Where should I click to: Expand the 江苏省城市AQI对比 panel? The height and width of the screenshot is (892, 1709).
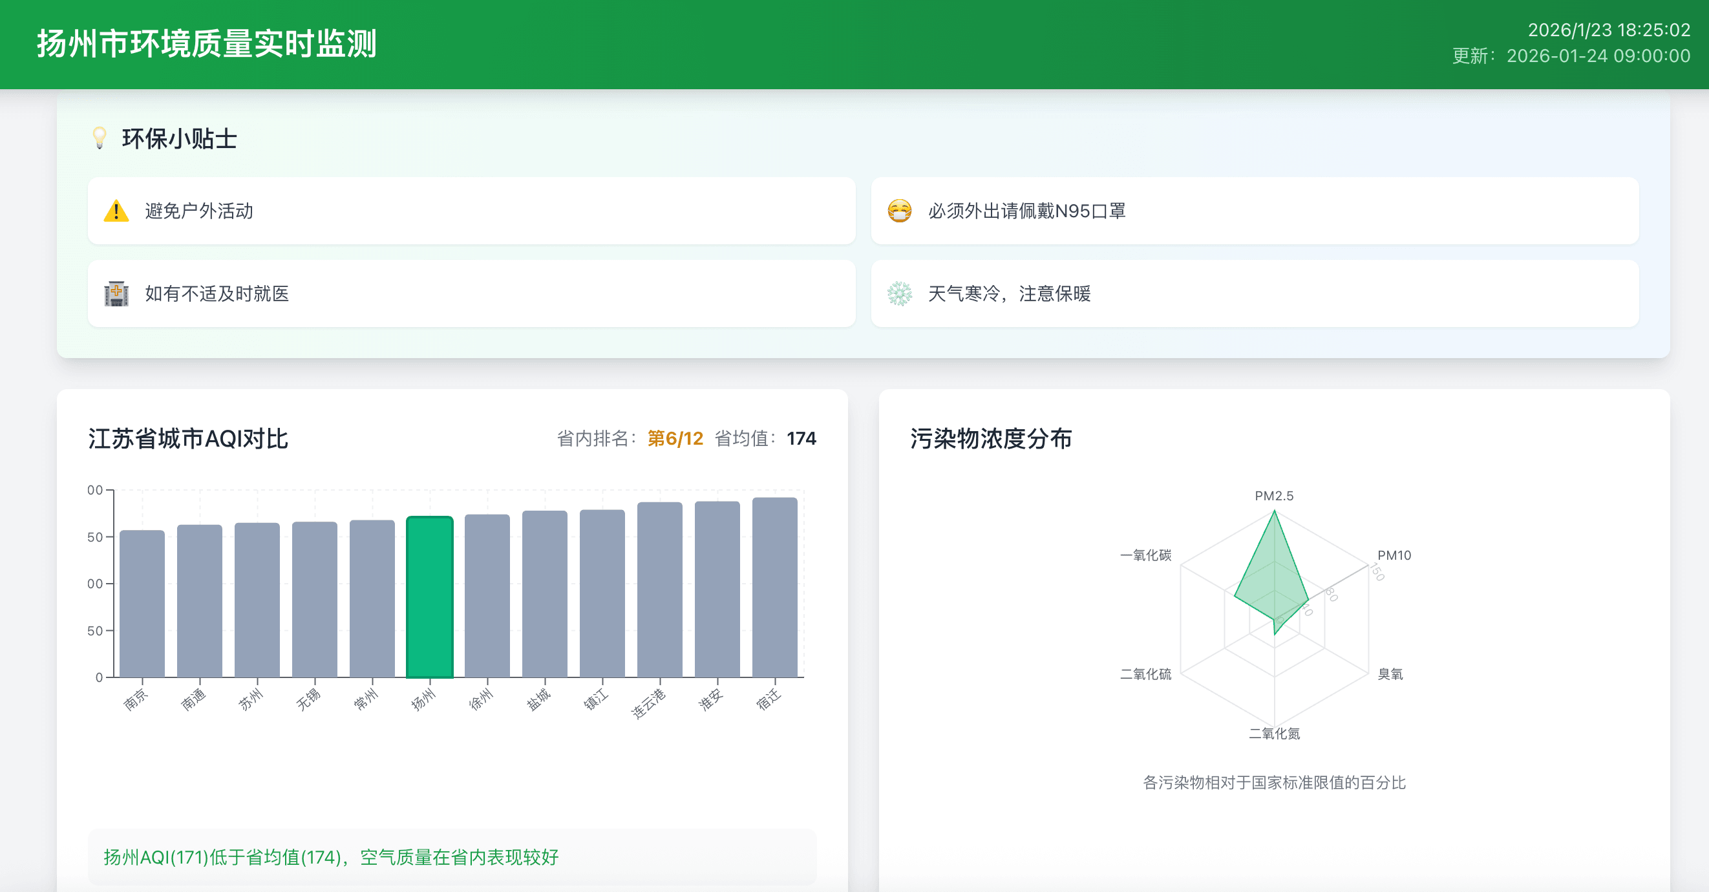pyautogui.click(x=189, y=438)
